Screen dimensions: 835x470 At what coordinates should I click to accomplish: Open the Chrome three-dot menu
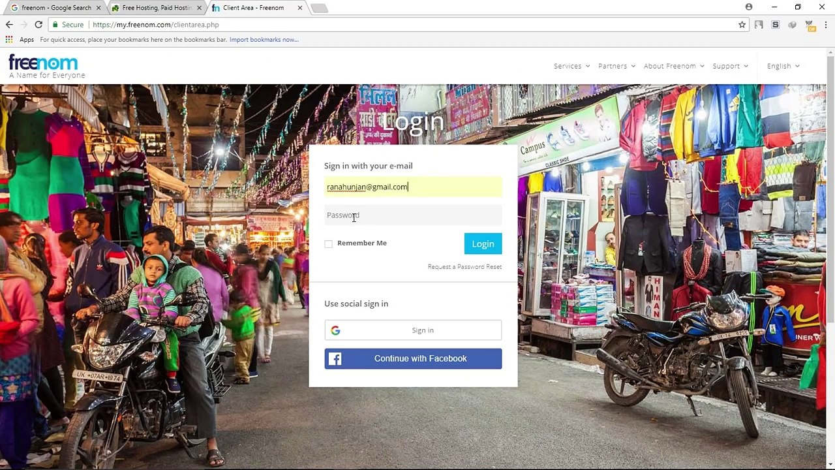click(826, 25)
